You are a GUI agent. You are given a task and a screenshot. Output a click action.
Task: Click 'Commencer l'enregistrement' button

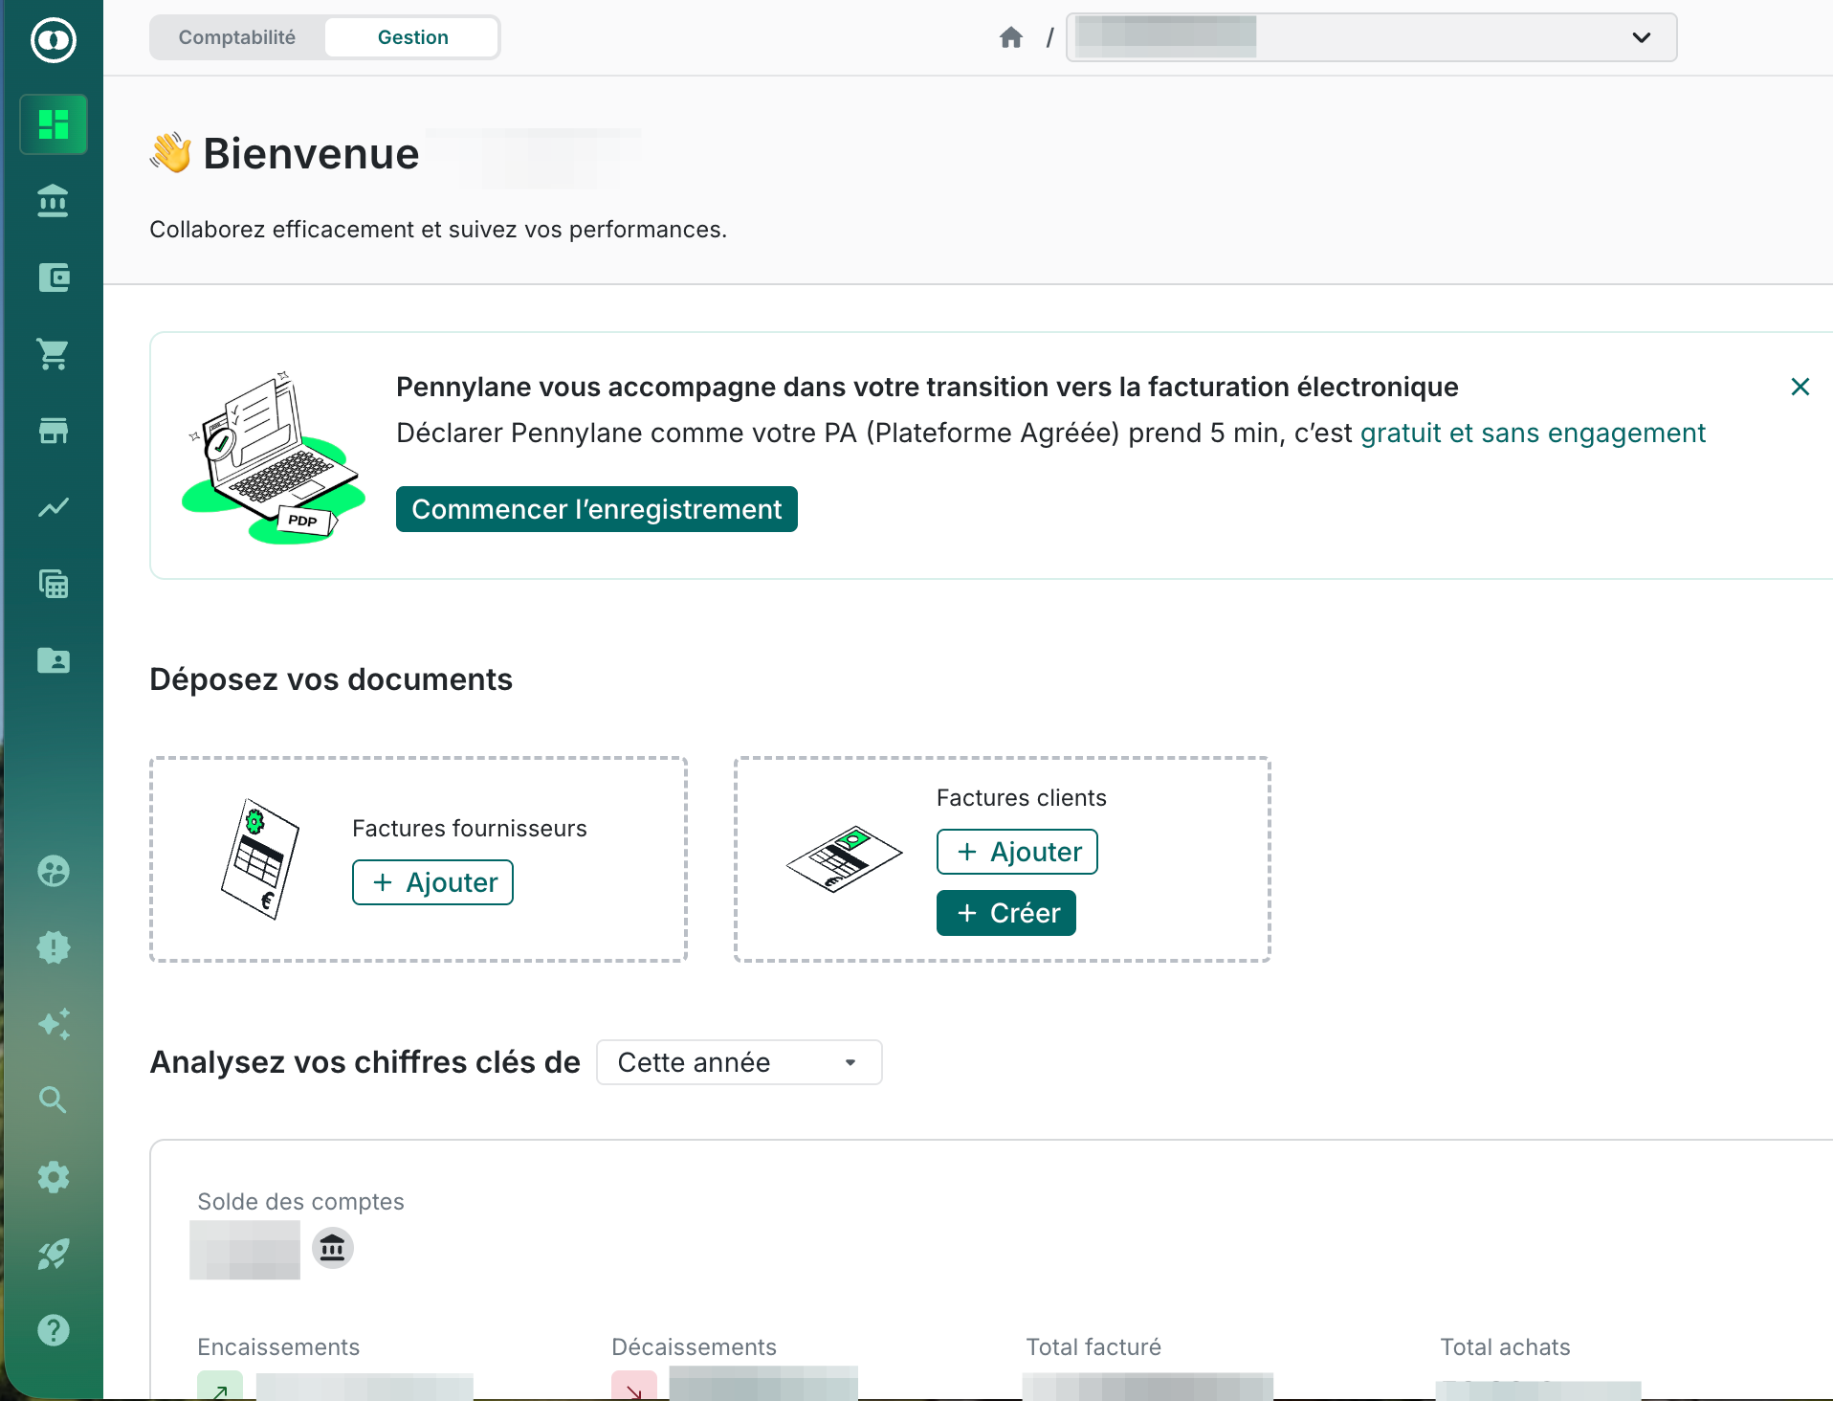coord(596,508)
